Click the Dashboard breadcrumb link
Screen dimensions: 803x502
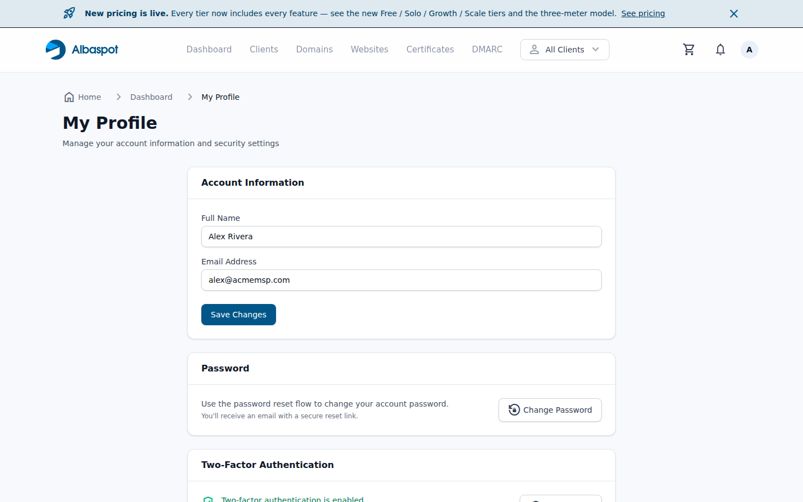pyautogui.click(x=151, y=97)
